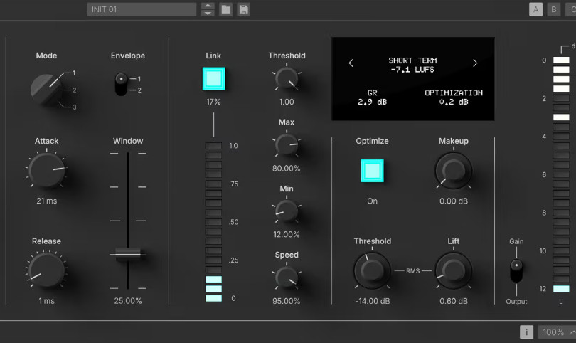This screenshot has height=343, width=576.
Task: Flip the Envelope 1/2 switch
Action: click(122, 83)
